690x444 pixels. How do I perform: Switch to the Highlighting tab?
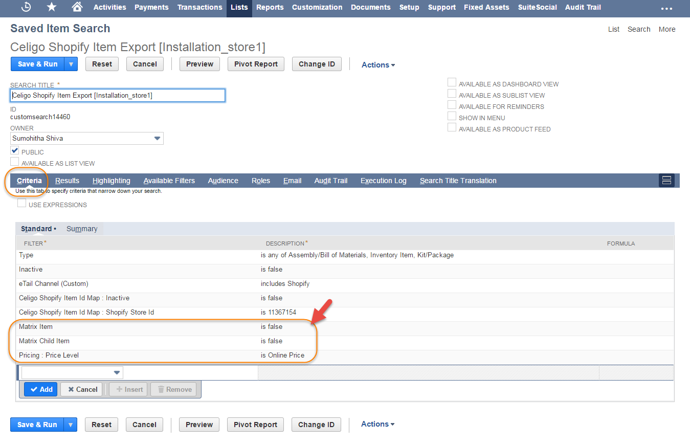(112, 181)
